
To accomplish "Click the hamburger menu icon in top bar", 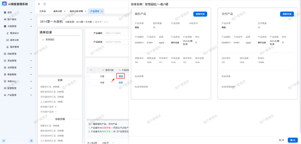I will (39, 4).
